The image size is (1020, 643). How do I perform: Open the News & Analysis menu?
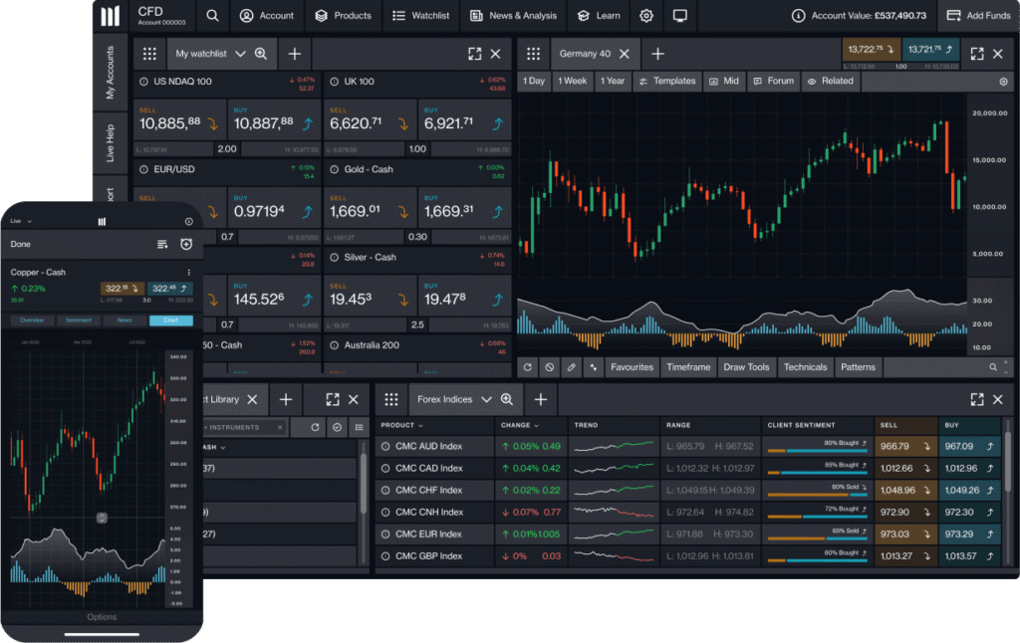[x=513, y=16]
